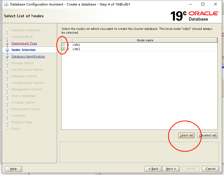Click the Fast Recovery Option step label
This screenshot has height=175, width=224.
pyautogui.click(x=27, y=70)
